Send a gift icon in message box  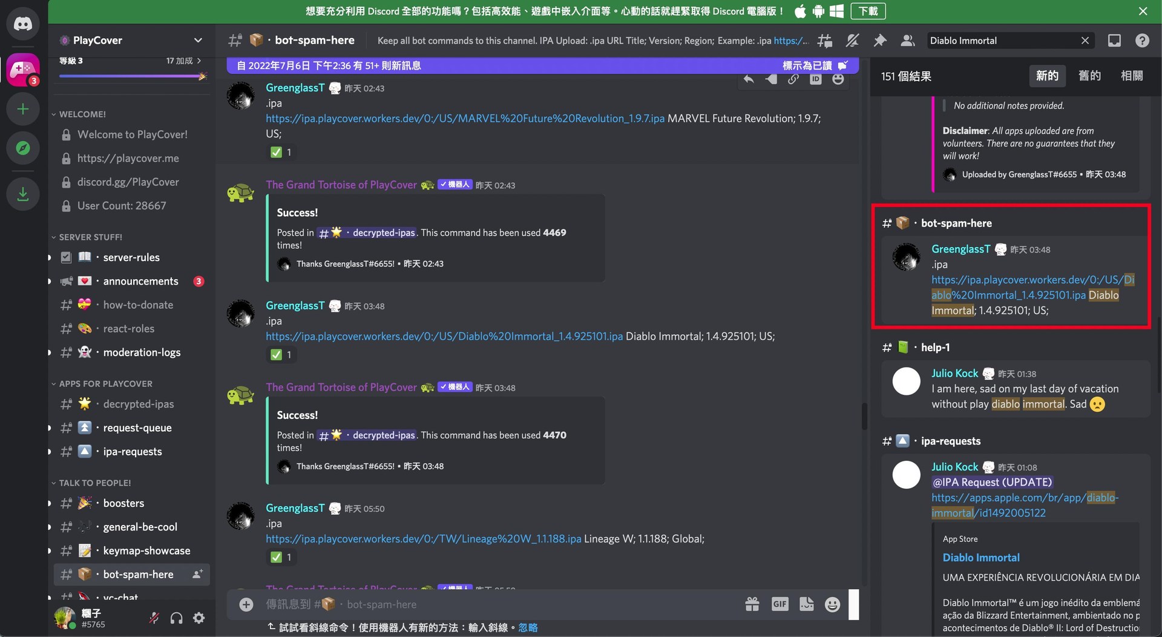tap(752, 604)
